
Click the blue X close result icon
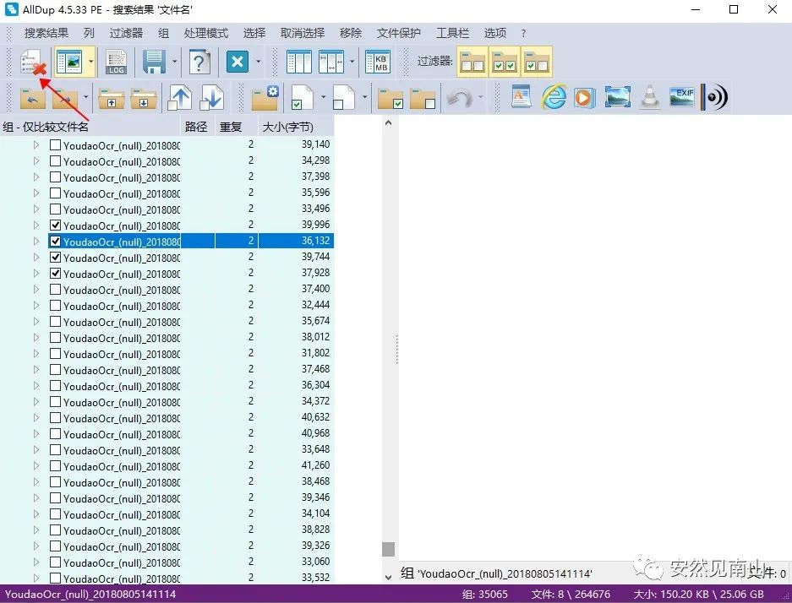click(238, 62)
